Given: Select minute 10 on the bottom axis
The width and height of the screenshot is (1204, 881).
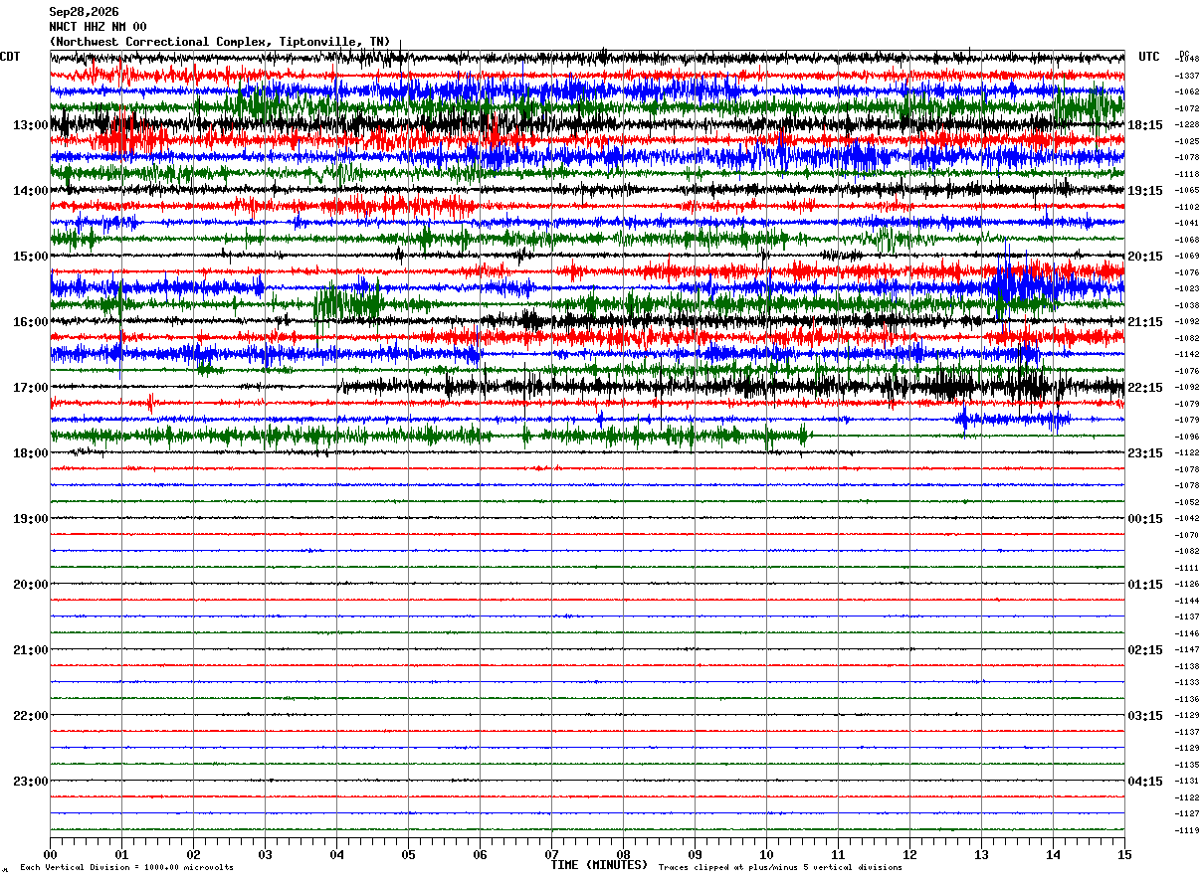Looking at the screenshot, I should tap(766, 854).
